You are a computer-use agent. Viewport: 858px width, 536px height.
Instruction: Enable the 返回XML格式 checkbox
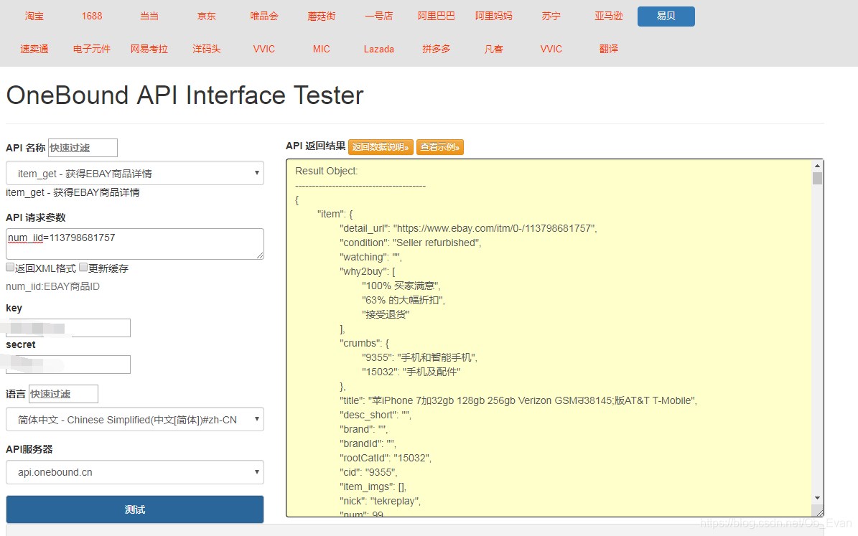point(10,268)
